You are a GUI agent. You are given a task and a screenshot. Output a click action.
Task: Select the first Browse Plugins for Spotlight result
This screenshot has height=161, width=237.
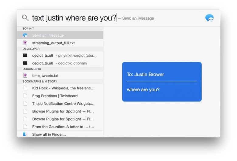coord(63,111)
